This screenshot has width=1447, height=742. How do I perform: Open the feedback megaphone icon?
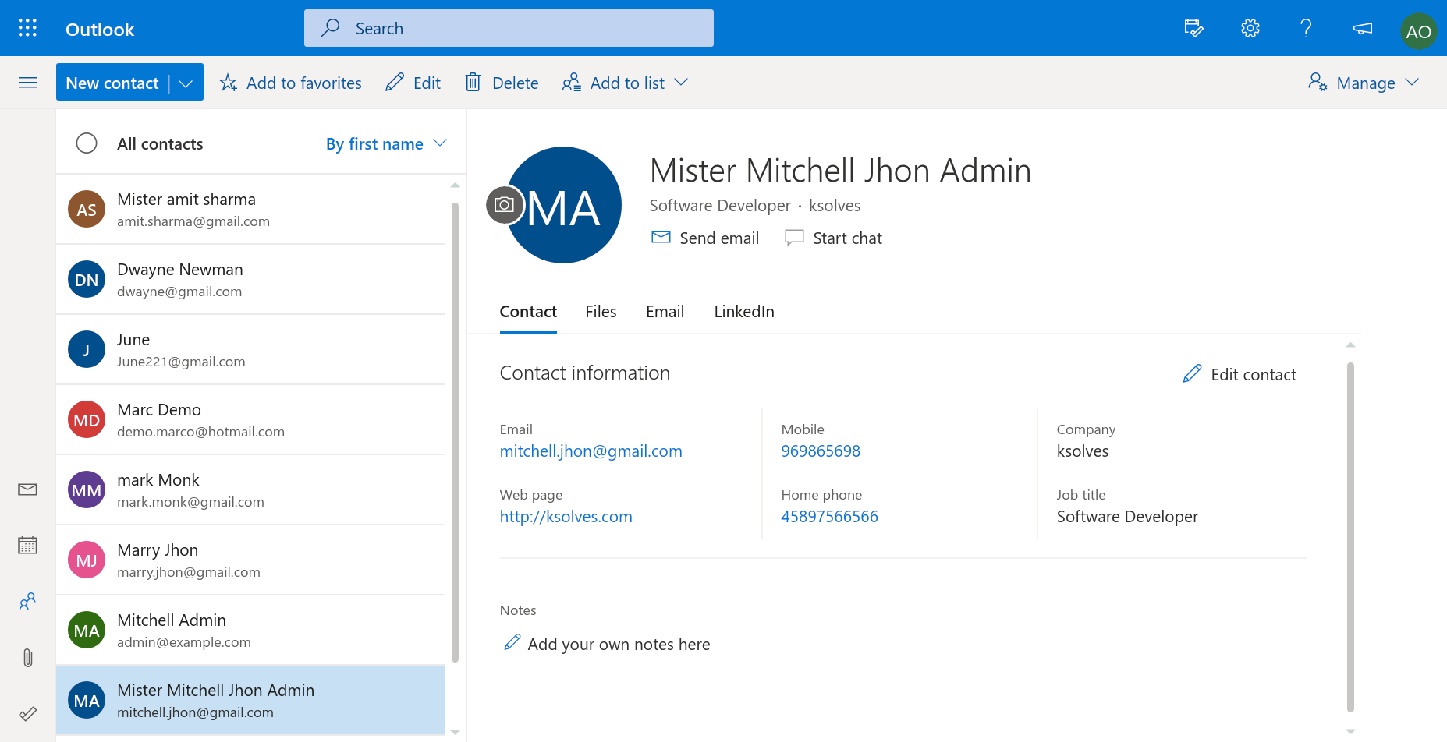click(1362, 29)
